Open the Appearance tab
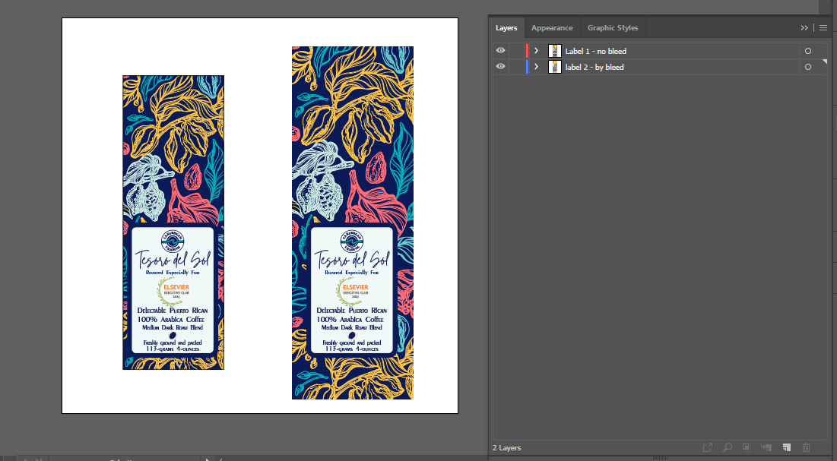The width and height of the screenshot is (837, 461). point(552,28)
